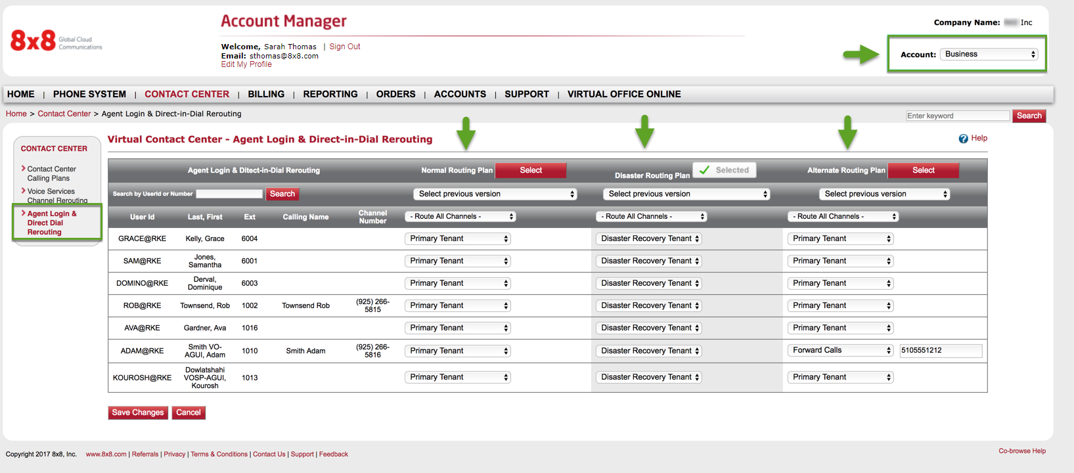The height and width of the screenshot is (473, 1074).
Task: Open Alternate plan Route All Channels dropdown
Action: [843, 216]
